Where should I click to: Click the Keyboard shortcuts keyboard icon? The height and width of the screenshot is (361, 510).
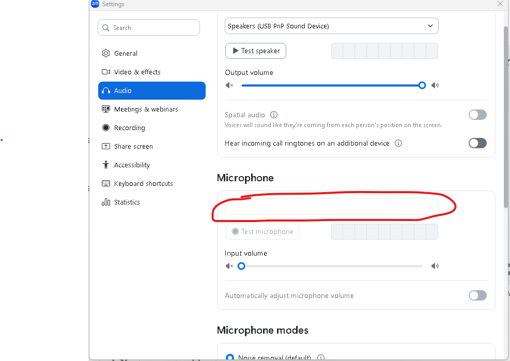tap(106, 183)
